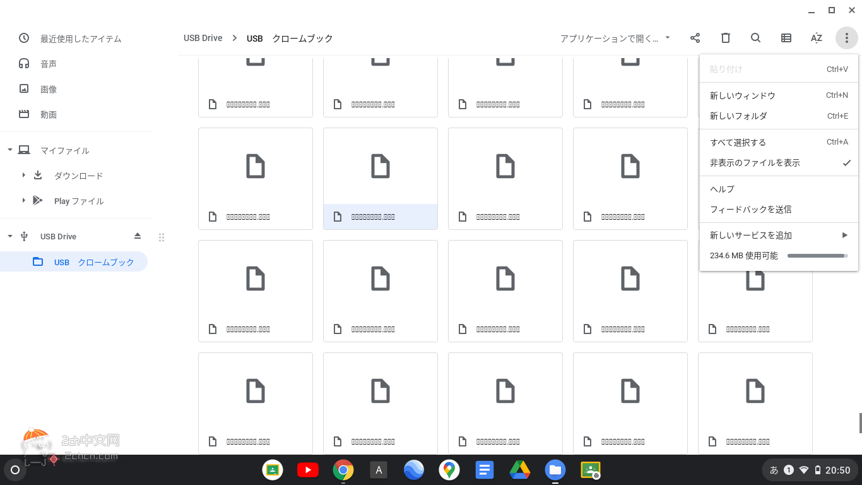
Task: Close the three-dot more menu button
Action: click(x=847, y=38)
